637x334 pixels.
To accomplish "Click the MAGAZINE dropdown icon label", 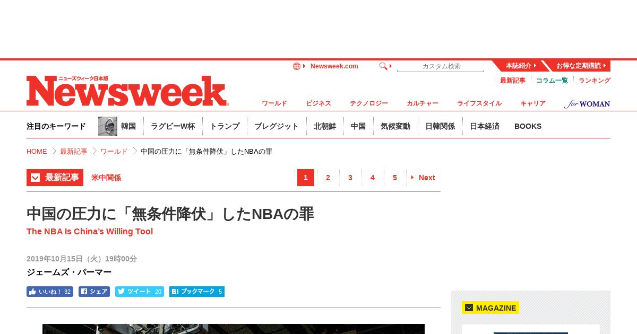I will click(490, 307).
